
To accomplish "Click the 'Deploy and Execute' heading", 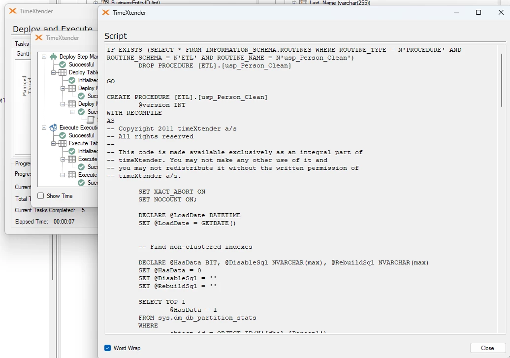I will point(52,29).
